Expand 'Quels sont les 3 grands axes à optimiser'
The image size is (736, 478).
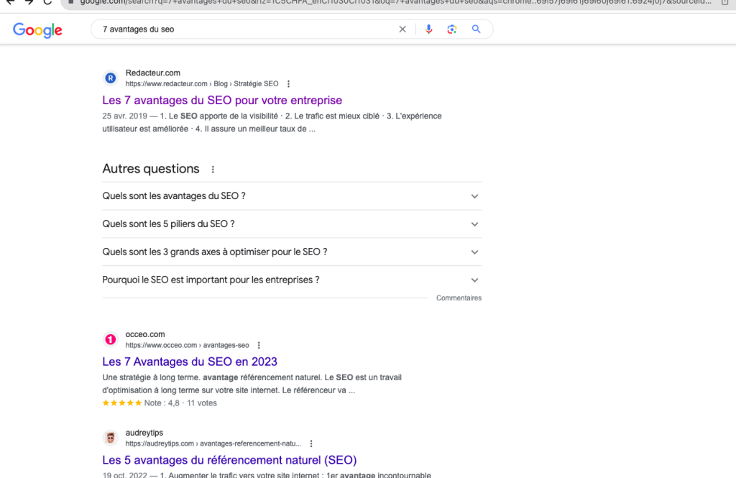[x=292, y=252]
